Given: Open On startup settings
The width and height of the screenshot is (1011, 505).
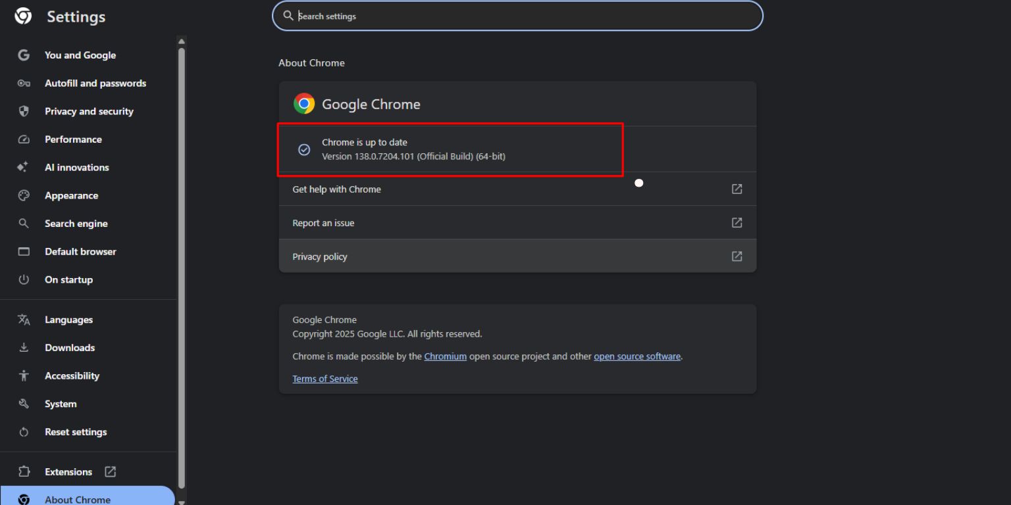Looking at the screenshot, I should click(x=88, y=279).
